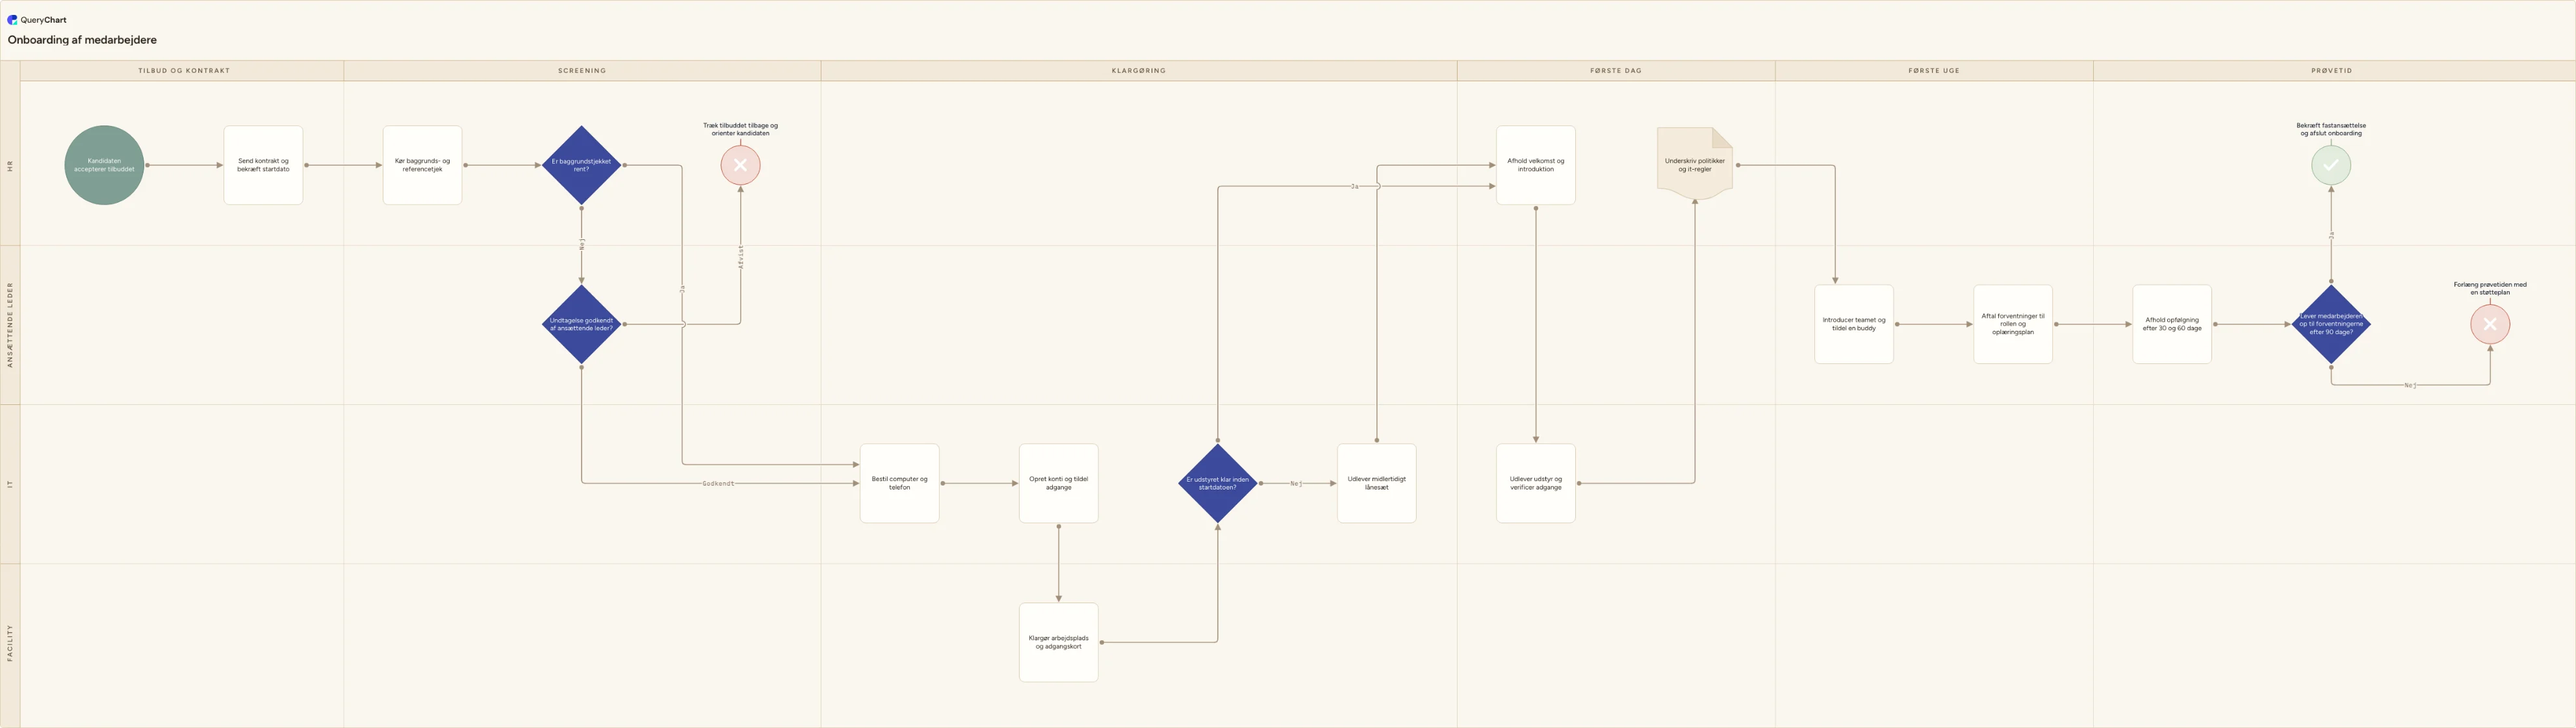Click the 'ANSÆTTENDE LEDER' swimlane label

click(10, 325)
